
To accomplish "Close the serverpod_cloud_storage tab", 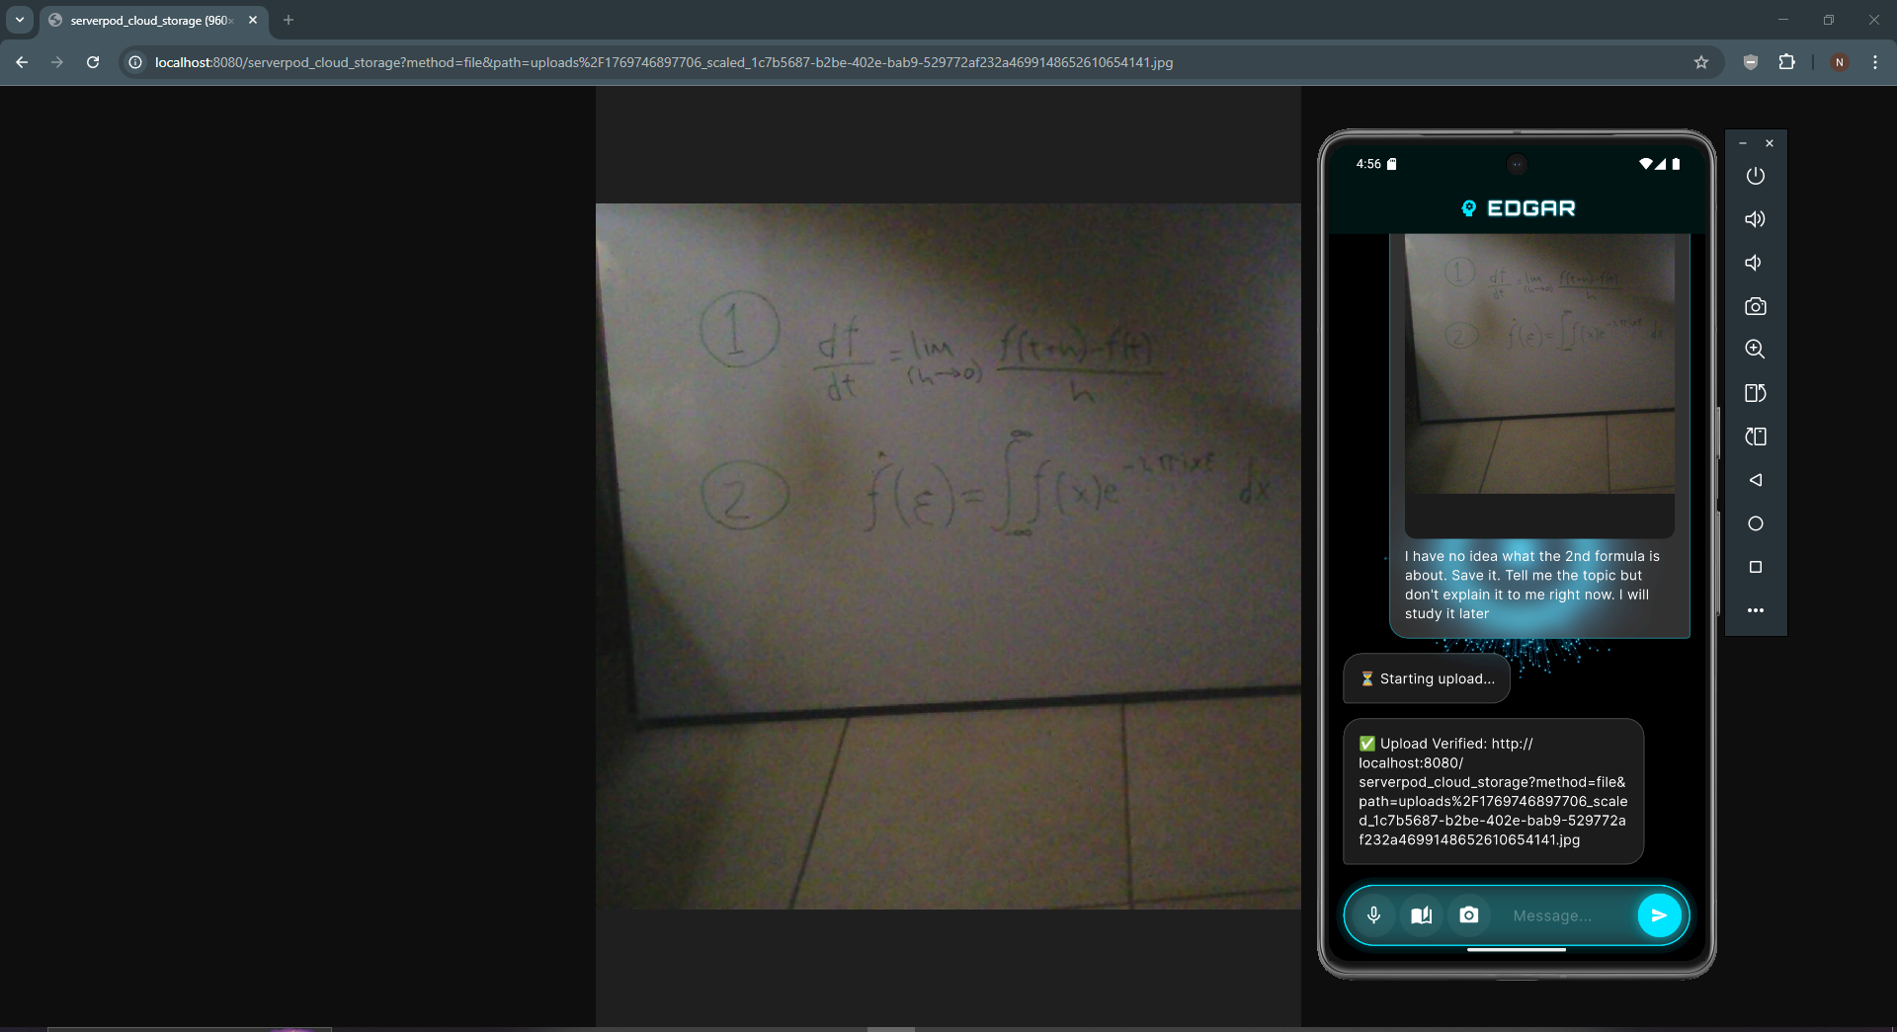I will point(253,20).
